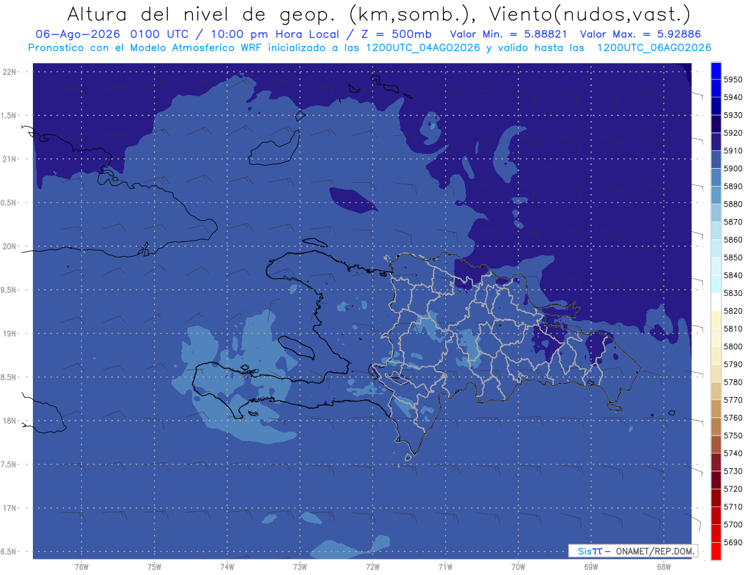This screenshot has height=575, width=745.
Task: Click the title 'Altura del nivel de geop.'
Action: pos(203,14)
